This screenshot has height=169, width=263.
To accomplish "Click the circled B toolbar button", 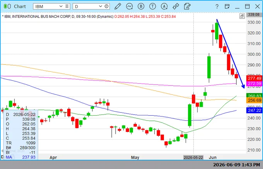I will 141,6.
